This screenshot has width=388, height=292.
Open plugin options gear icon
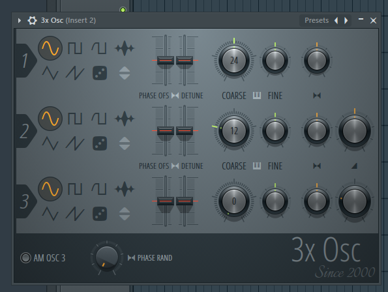[32, 20]
